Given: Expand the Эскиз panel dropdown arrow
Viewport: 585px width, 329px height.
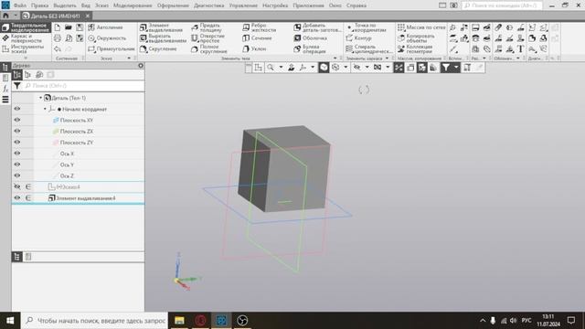Looking at the screenshot, I should click(x=129, y=58).
